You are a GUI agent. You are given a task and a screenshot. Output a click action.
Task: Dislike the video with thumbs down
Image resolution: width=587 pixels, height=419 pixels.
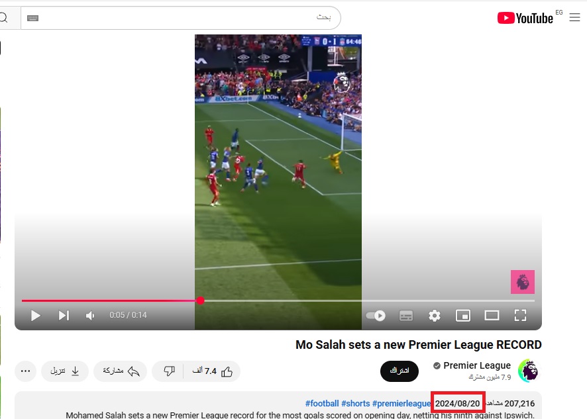click(169, 371)
